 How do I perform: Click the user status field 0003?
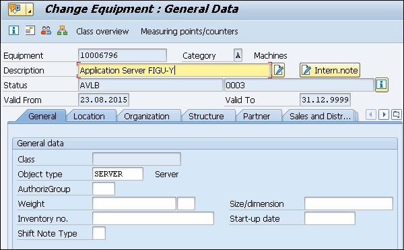coord(299,85)
